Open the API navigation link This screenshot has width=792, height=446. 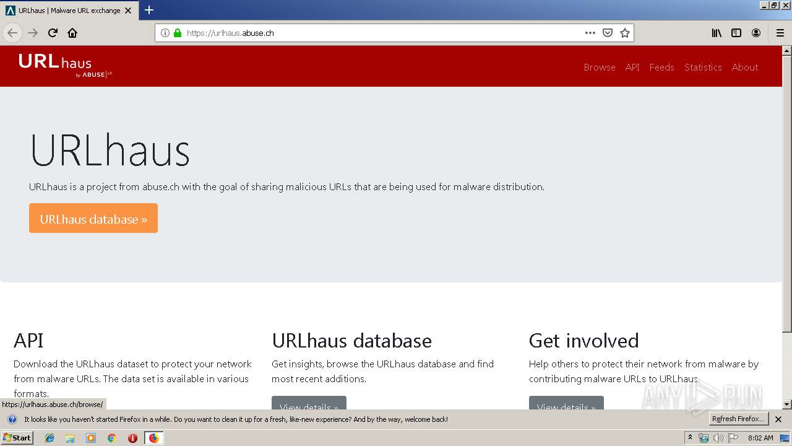click(632, 67)
